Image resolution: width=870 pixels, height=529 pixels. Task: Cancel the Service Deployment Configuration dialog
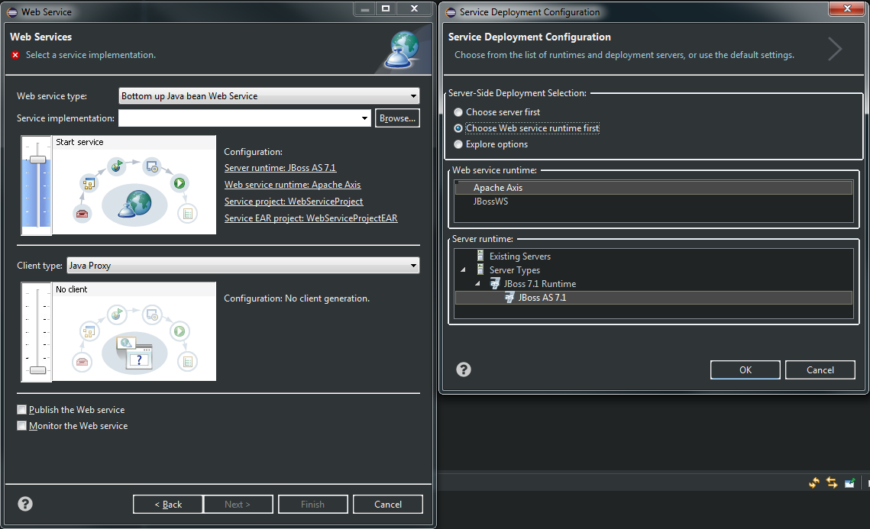click(820, 370)
